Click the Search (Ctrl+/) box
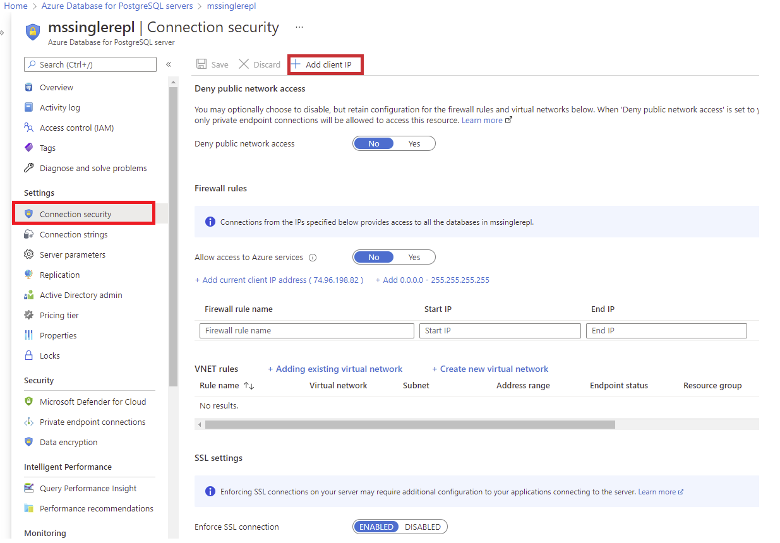 (x=90, y=64)
